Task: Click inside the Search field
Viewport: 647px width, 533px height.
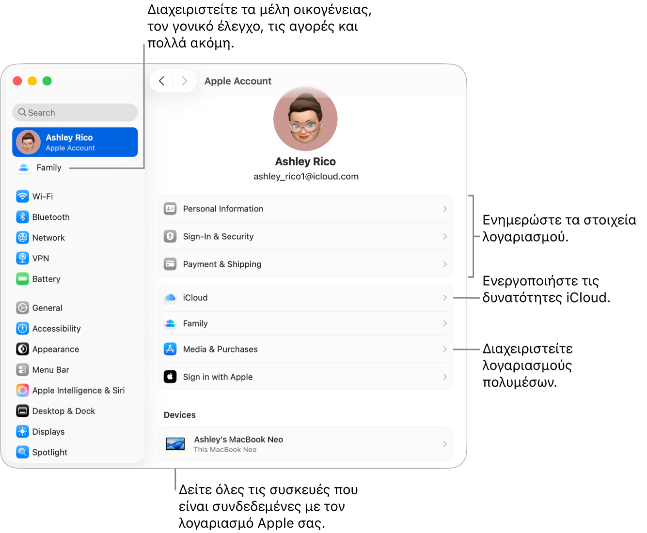Action: click(75, 112)
